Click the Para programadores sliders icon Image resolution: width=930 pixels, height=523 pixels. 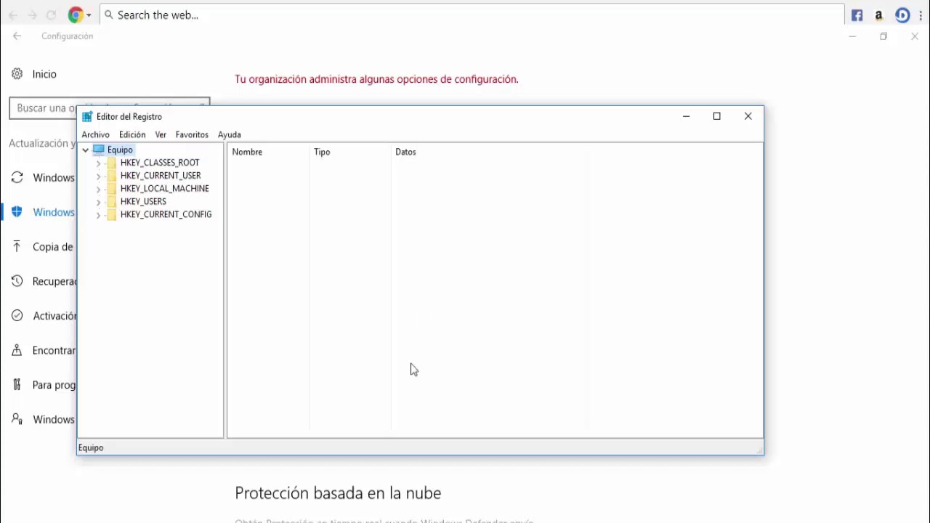pos(17,385)
